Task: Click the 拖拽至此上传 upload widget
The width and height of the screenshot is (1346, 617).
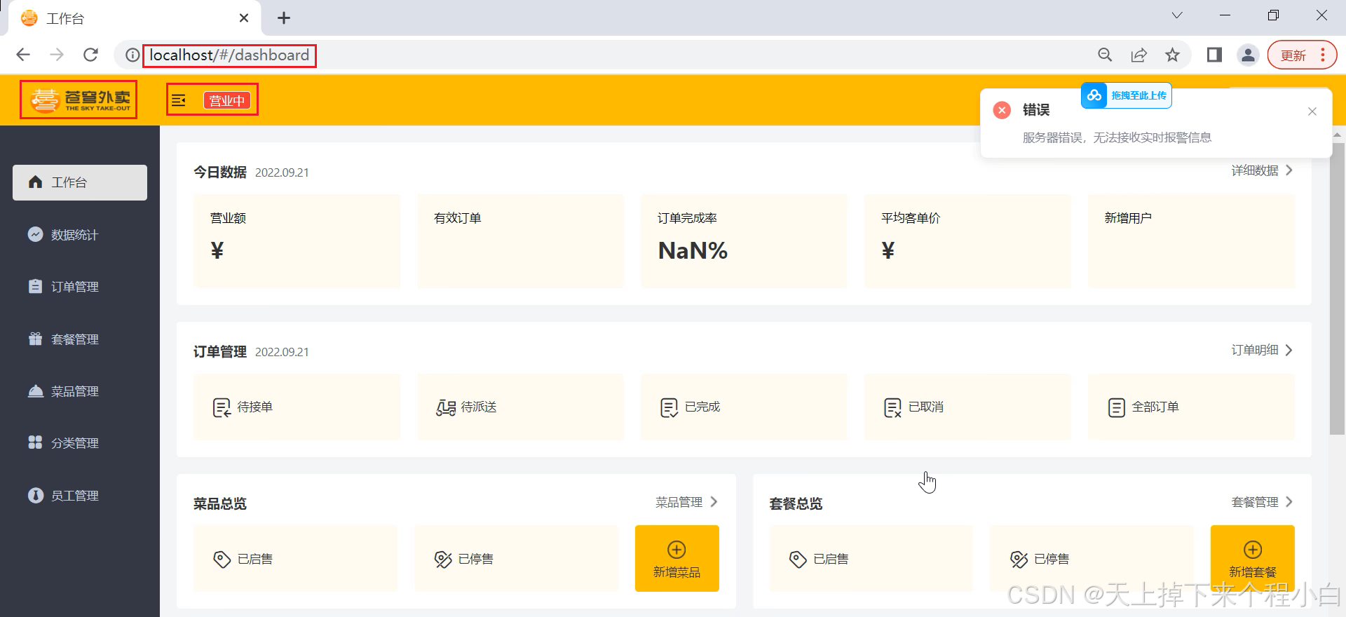Action: point(1126,95)
